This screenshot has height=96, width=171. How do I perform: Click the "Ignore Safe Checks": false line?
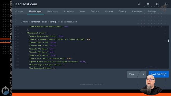(42, 55)
